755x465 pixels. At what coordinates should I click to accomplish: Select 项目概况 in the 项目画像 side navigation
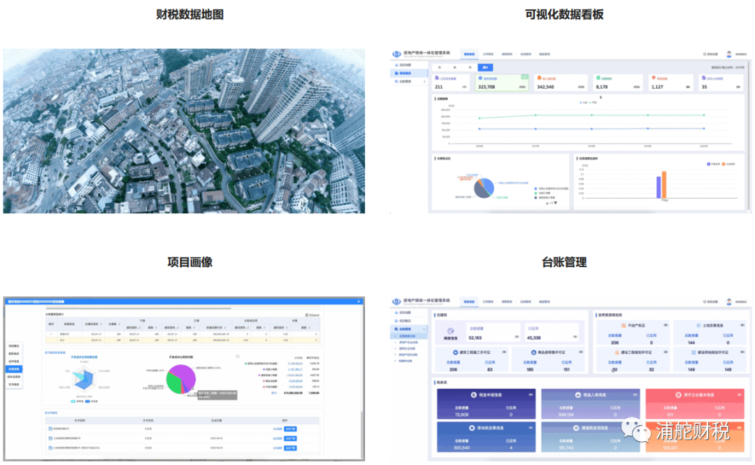pos(14,346)
